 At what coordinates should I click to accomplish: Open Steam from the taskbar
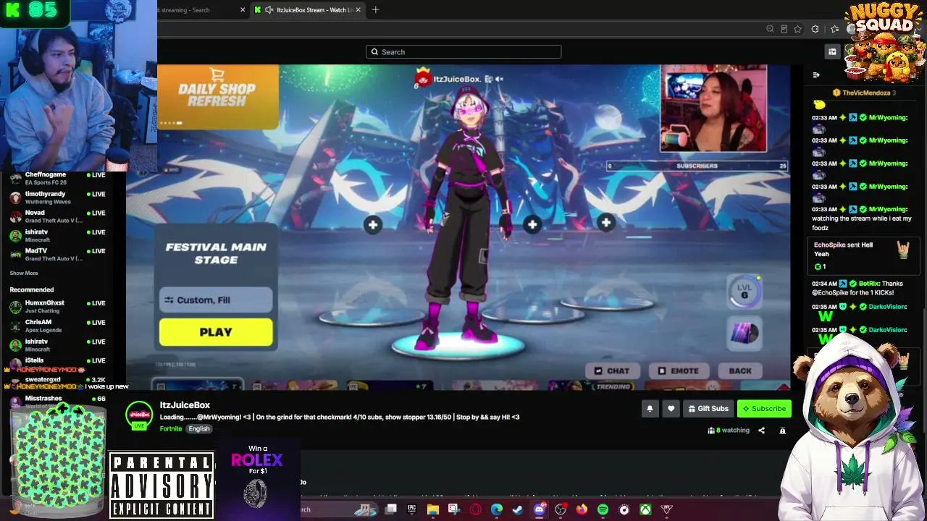coord(517,509)
